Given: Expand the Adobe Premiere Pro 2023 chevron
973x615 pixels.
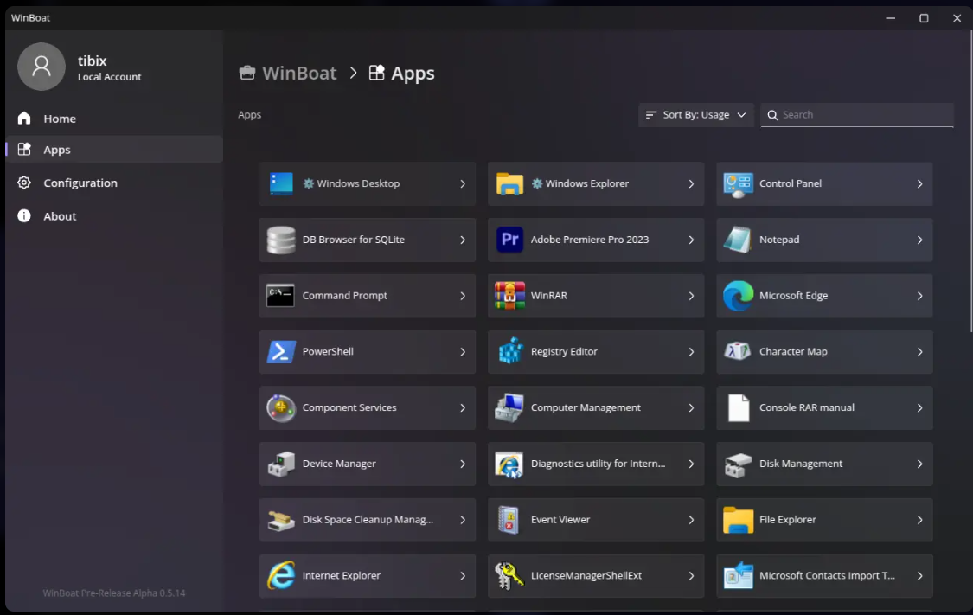Looking at the screenshot, I should [x=691, y=240].
